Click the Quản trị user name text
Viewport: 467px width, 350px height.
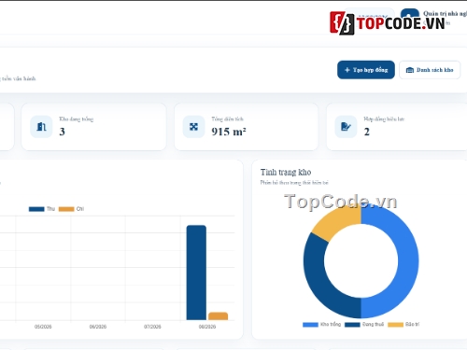click(446, 13)
